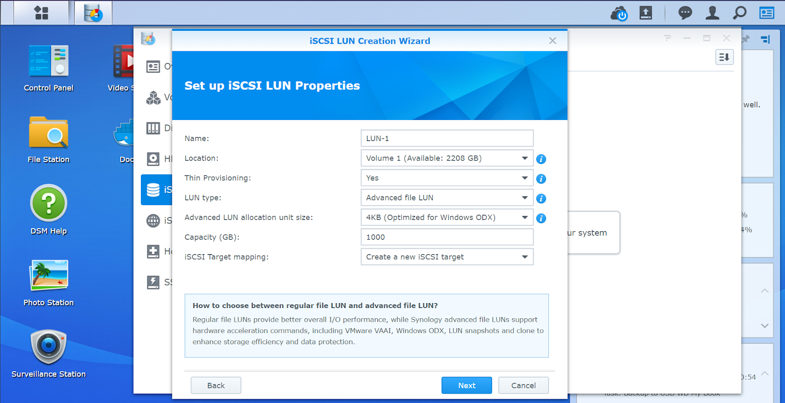
Task: Dock the widgets panel icon
Action: coord(765,39)
